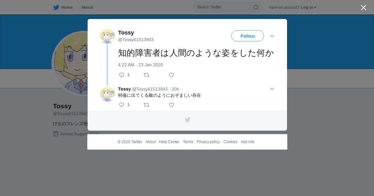Like the 20h follow-up tweet
The height and width of the screenshot is (196, 374).
tap(171, 105)
